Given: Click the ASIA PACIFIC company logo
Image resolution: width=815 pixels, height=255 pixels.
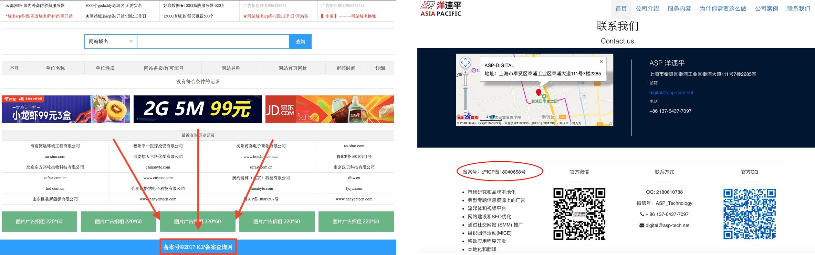Looking at the screenshot, I should [x=441, y=9].
